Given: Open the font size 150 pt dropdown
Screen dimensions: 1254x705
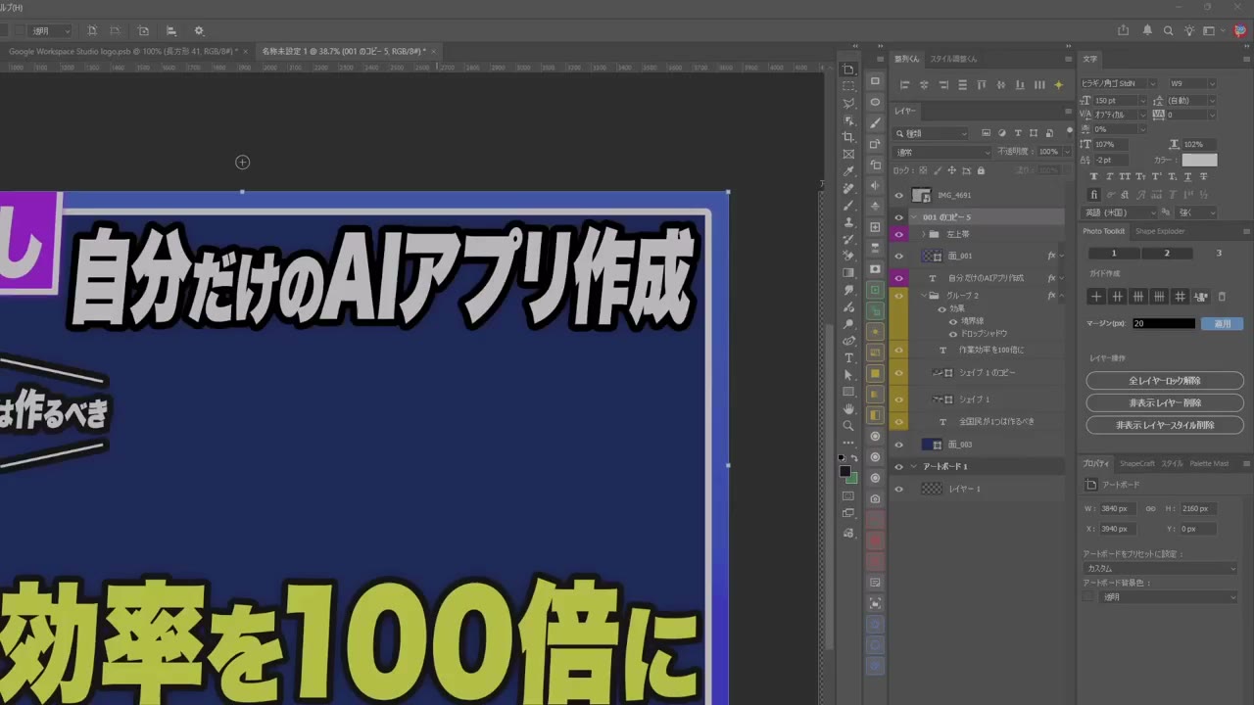Looking at the screenshot, I should click(1122, 101).
